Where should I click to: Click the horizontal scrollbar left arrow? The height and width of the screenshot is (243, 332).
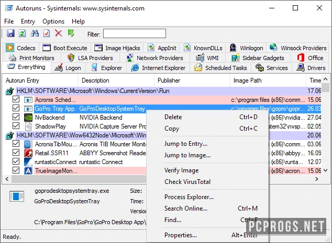point(7,179)
